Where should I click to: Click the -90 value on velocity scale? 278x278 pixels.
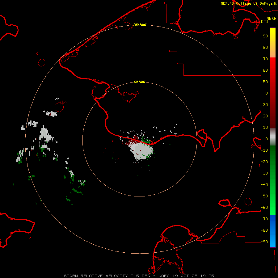(264, 242)
